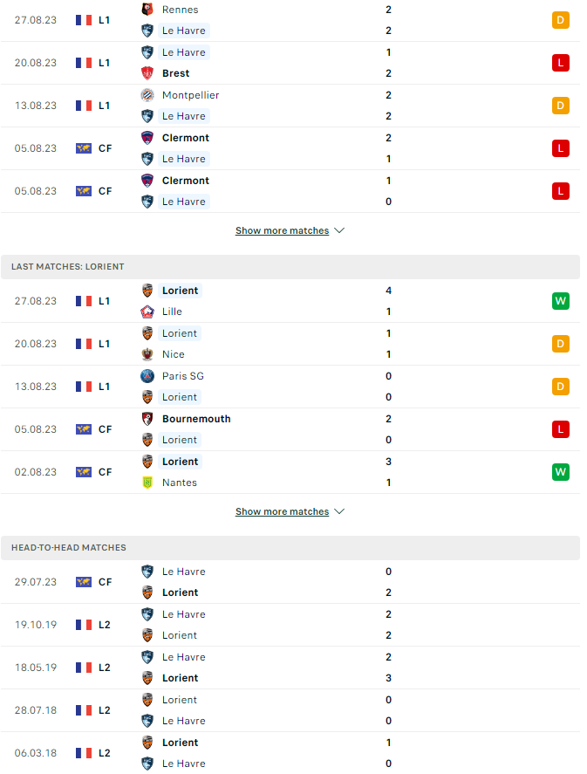This screenshot has height=774, width=587.
Task: Click the Bournemouth team logo
Action: click(x=147, y=419)
